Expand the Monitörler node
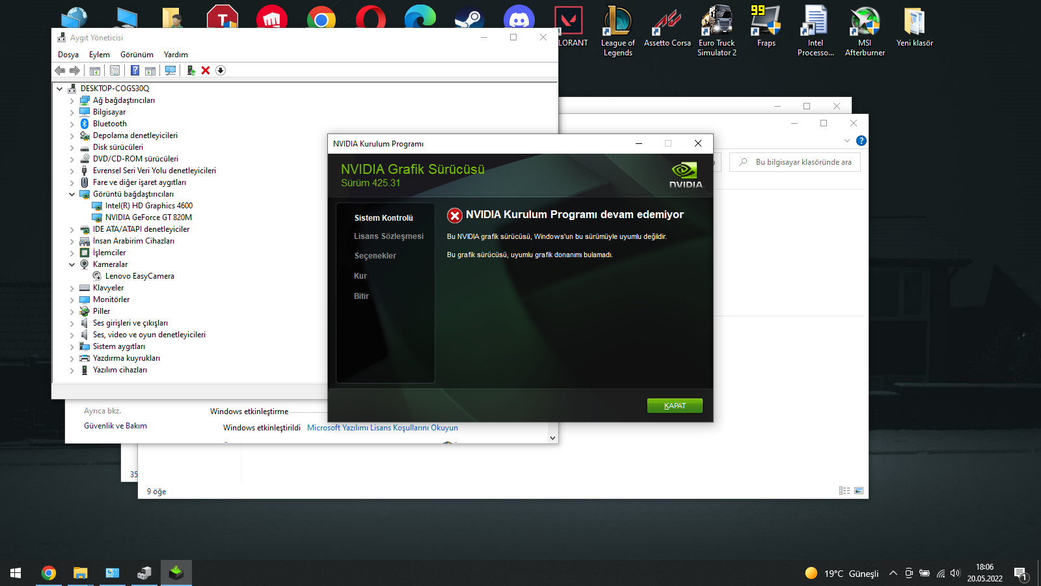The height and width of the screenshot is (586, 1041). coord(72,300)
